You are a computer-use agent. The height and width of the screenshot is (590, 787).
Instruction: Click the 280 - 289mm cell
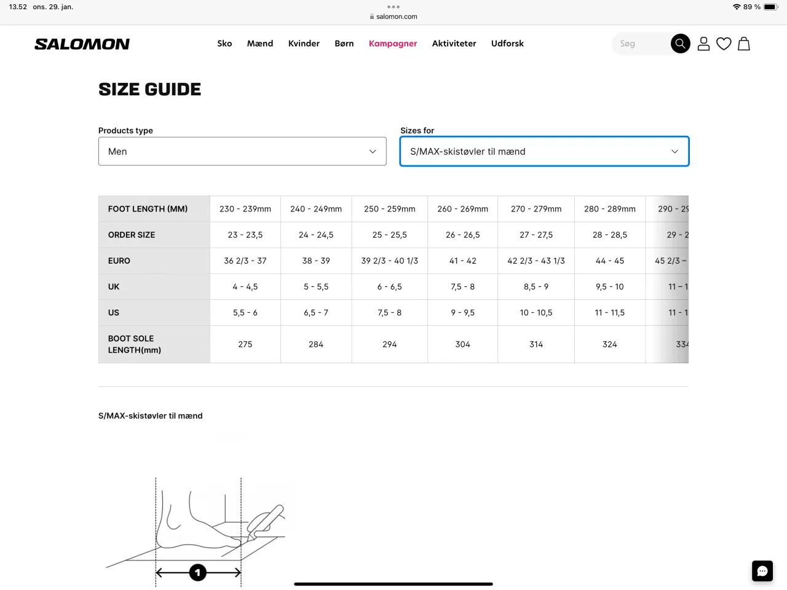click(610, 209)
